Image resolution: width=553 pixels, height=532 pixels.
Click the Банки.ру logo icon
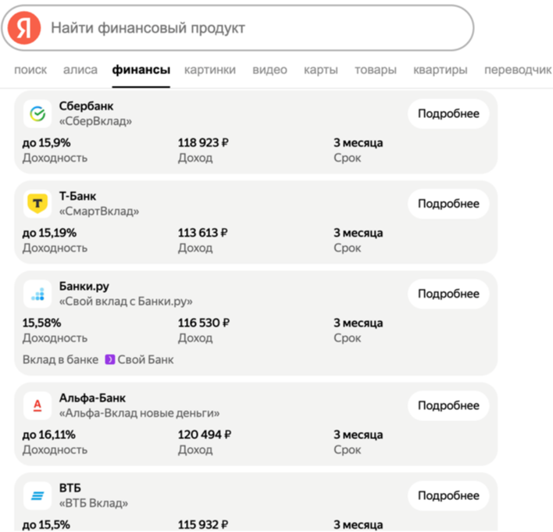(37, 294)
